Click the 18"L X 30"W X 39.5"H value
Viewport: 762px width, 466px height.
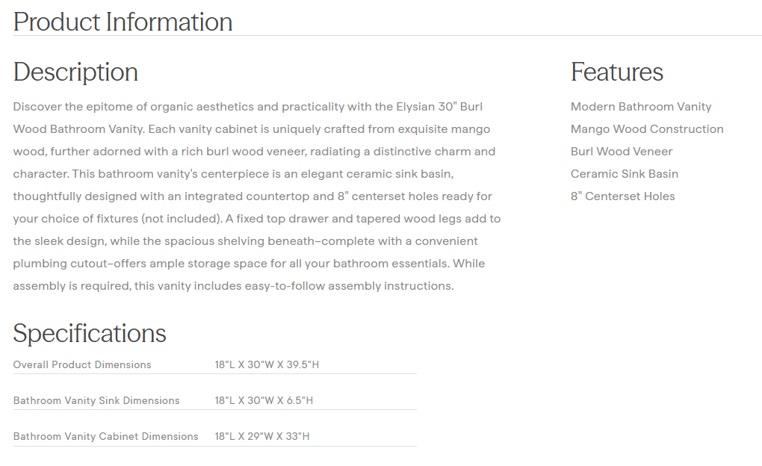pyautogui.click(x=267, y=365)
